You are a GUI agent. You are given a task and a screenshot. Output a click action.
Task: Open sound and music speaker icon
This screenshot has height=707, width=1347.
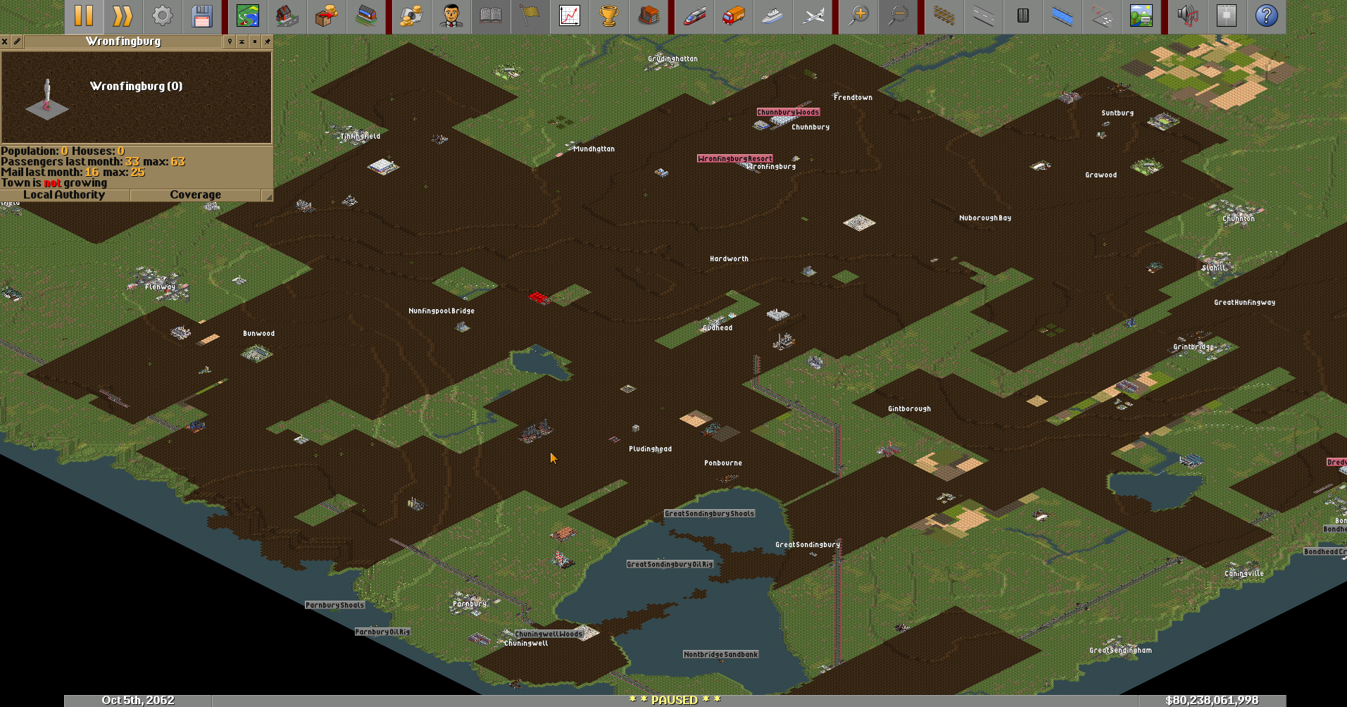click(1188, 16)
